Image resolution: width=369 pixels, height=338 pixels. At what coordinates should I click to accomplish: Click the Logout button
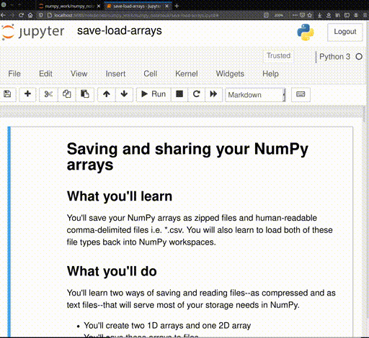[345, 32]
